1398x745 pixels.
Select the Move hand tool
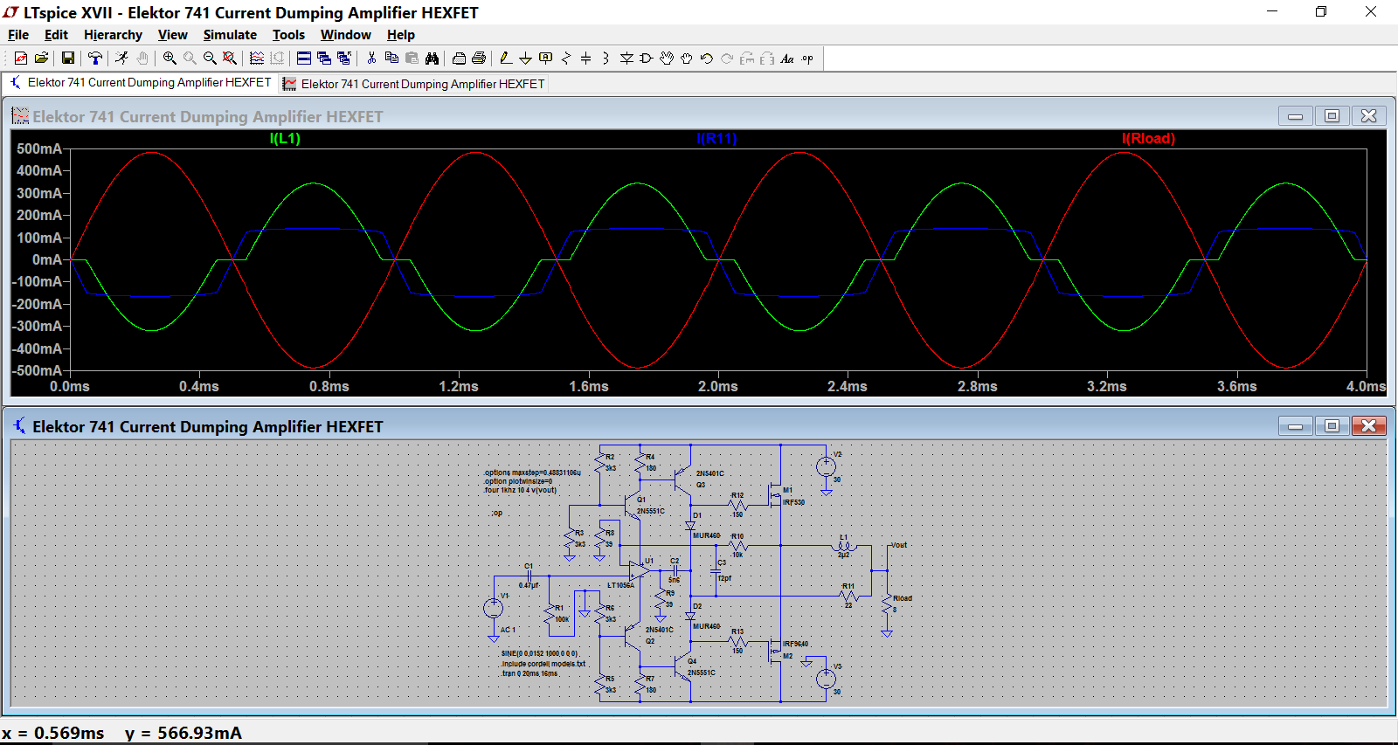(667, 59)
